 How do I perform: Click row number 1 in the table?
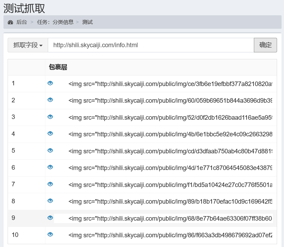[13, 84]
